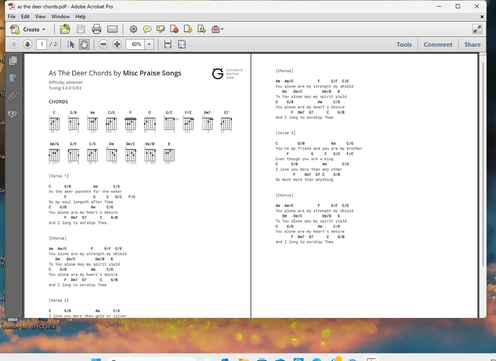Open the zoom level dropdown arrow
Image resolution: width=496 pixels, height=361 pixels.
tap(149, 44)
